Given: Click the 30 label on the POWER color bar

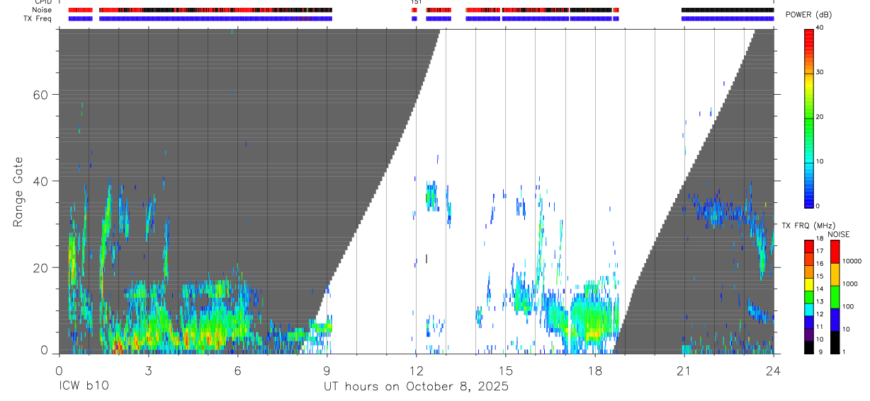Looking at the screenshot, I should (x=820, y=72).
